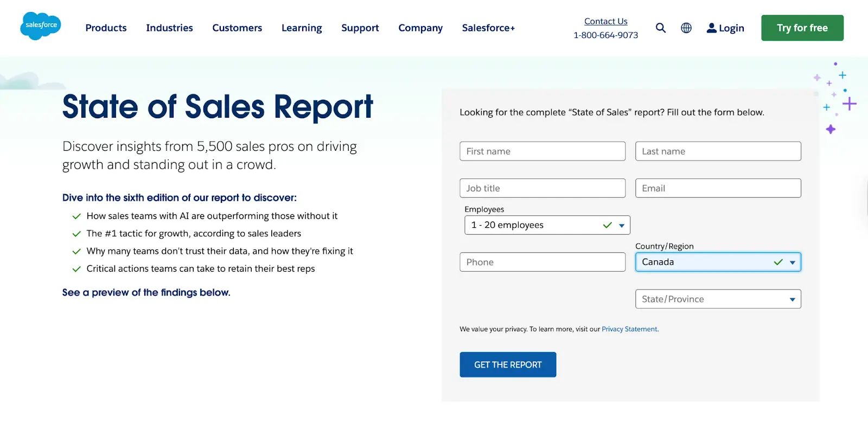The image size is (868, 423).
Task: Open the search magnifier icon
Action: 660,28
